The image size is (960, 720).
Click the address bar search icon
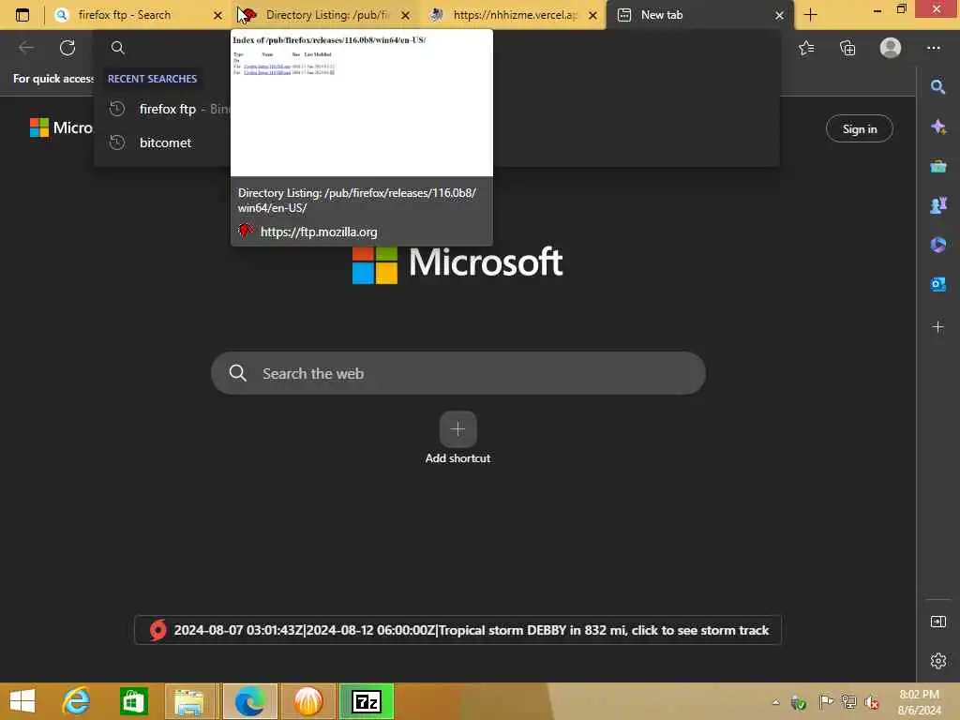118,48
